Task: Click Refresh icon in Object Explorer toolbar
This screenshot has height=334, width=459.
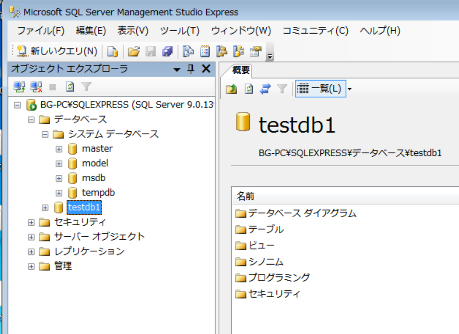Action: [x=70, y=87]
